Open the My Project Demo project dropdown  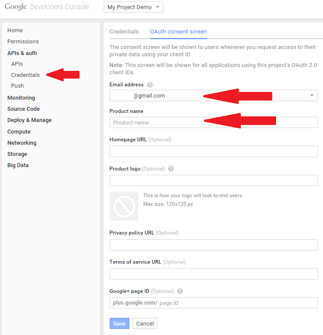tap(133, 7)
